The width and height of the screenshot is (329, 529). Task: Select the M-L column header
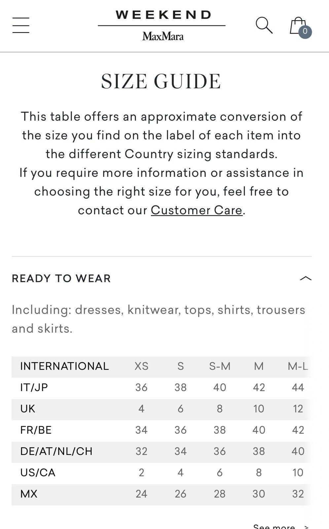click(298, 366)
